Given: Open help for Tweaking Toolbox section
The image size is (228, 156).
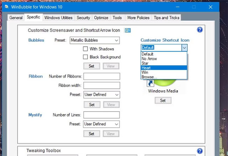Looking at the screenshot, I should [x=200, y=151].
